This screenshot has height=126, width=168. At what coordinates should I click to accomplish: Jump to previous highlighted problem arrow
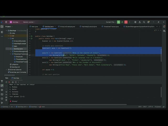158,30
